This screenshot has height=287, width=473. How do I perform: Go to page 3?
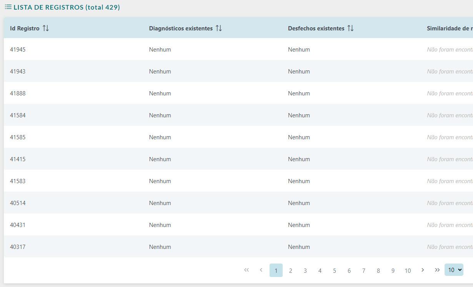pyautogui.click(x=305, y=270)
